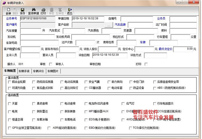Image resolution: width=202 pixels, height=139 pixels.
Task: Select the 车辆图片 tab
Action: (x=53, y=71)
